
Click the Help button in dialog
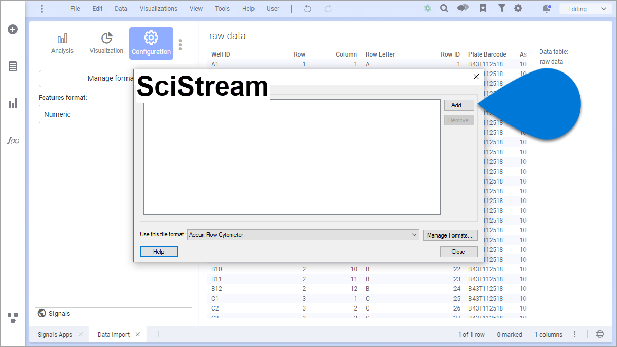pos(159,252)
